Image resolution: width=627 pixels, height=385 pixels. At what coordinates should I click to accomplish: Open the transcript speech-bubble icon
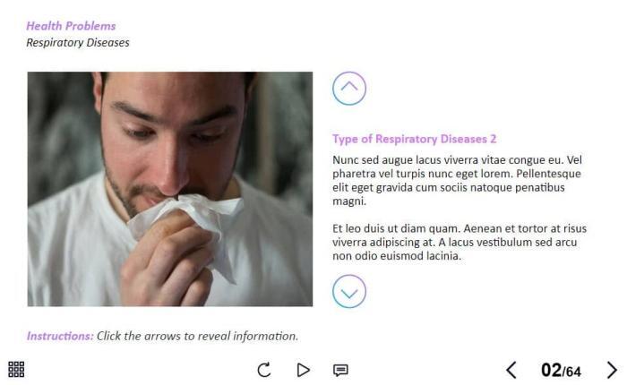[x=340, y=370]
